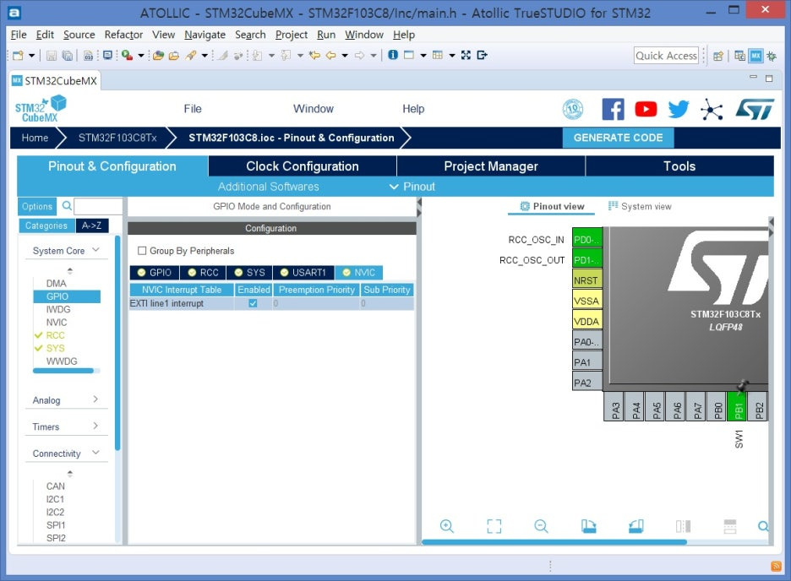
Task: Click the STM32CubeMX logo
Action: coord(41,109)
